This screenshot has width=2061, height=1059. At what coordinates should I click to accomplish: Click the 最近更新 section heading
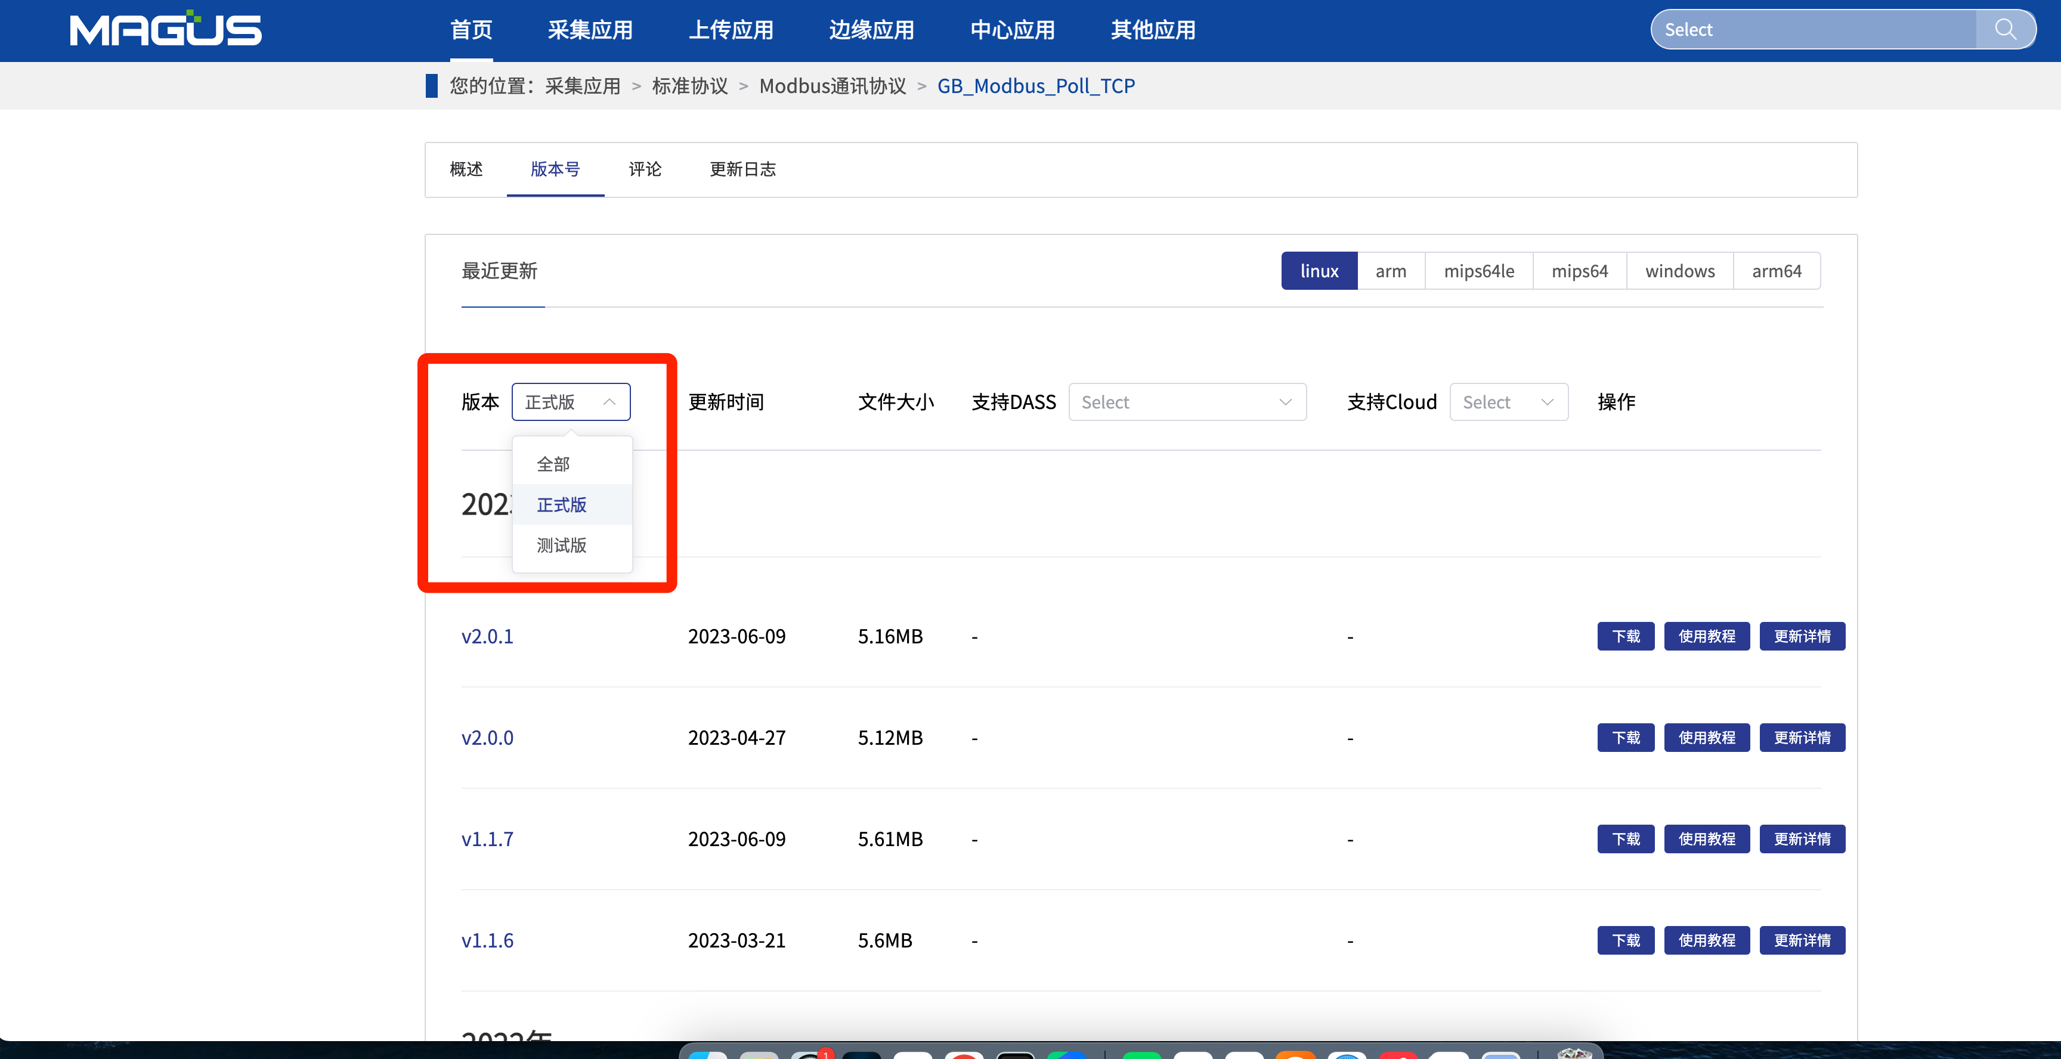[499, 271]
